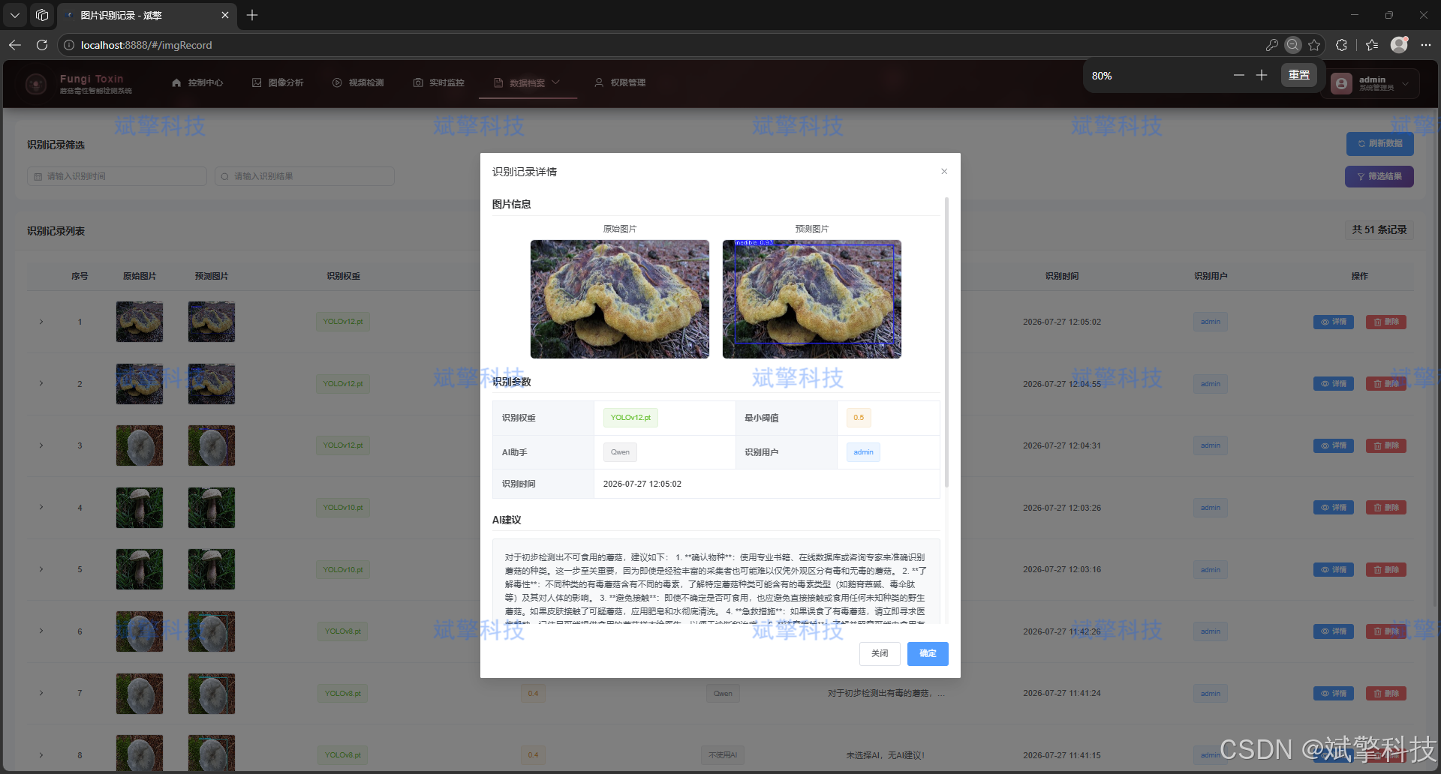Open row 3 predicted image thumbnail
Viewport: 1441px width, 774px height.
pos(212,445)
